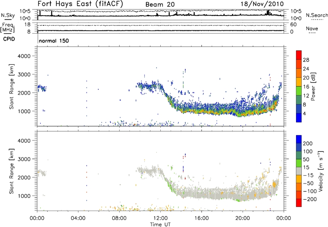Screen dimensions: 328x227
Task: Click the '2000' tick of the velocity panel
Action: (24, 177)
